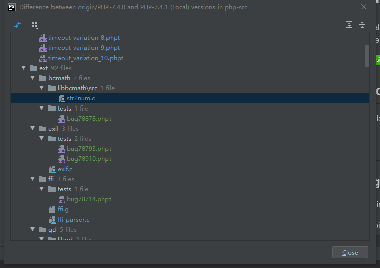The width and height of the screenshot is (380, 268).
Task: Close the dialog with X
Action: tap(363, 7)
